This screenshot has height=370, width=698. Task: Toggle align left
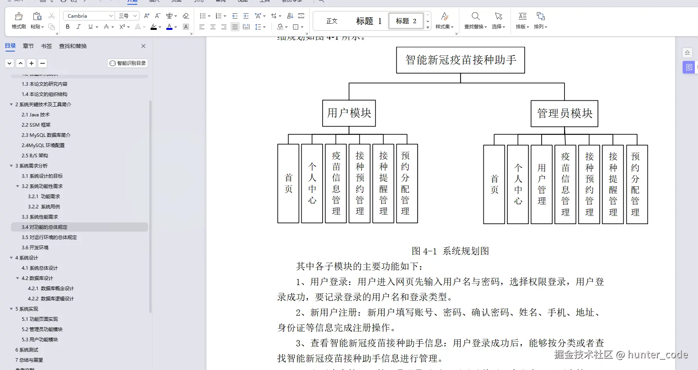pos(202,27)
